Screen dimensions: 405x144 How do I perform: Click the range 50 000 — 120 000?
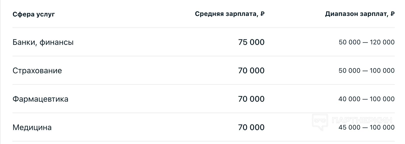366,42
